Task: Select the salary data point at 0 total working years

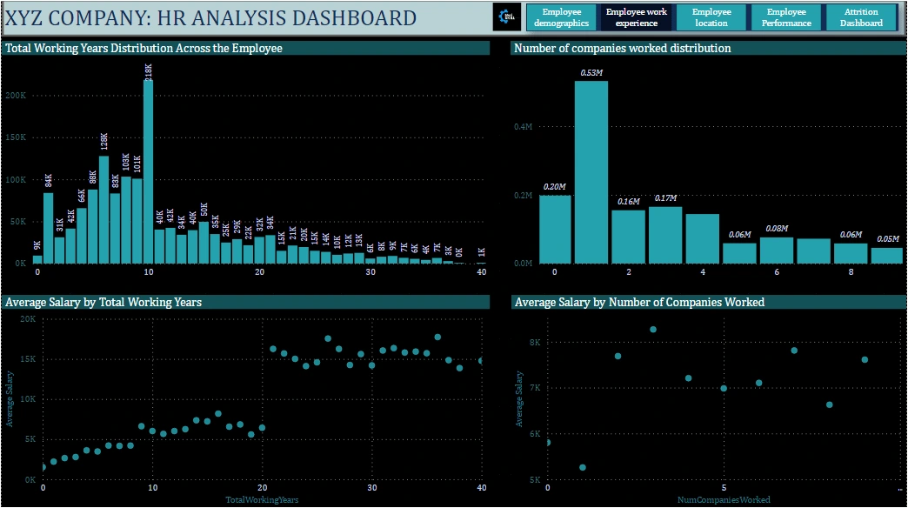Action: [x=43, y=467]
